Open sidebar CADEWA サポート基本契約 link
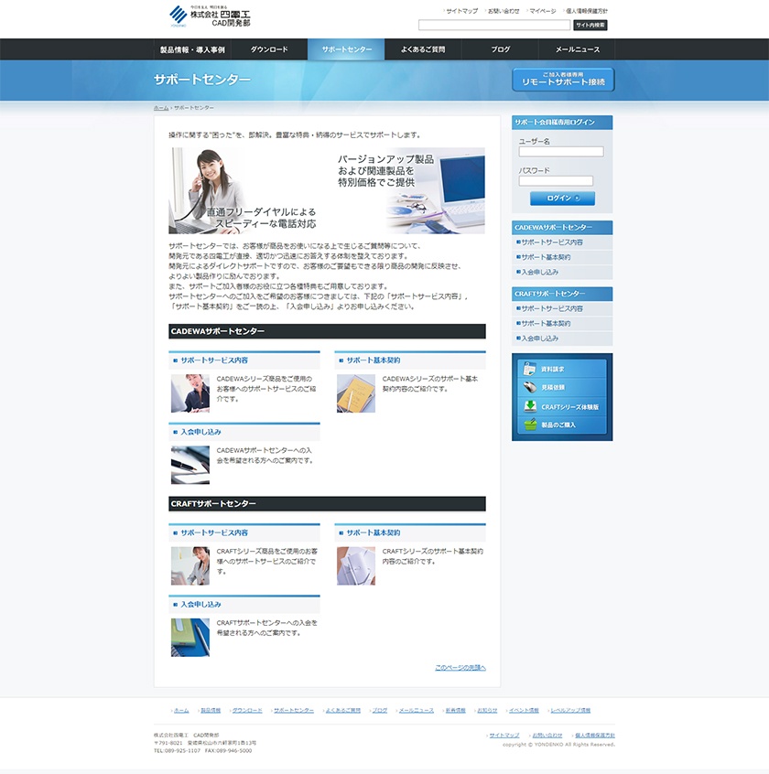 (x=546, y=257)
